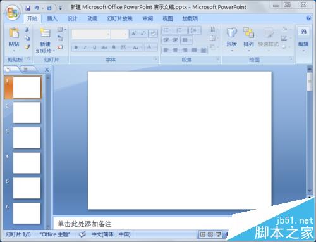Open 字体 font dialog launcher
Viewport: 316px width, 242px height.
point(155,59)
